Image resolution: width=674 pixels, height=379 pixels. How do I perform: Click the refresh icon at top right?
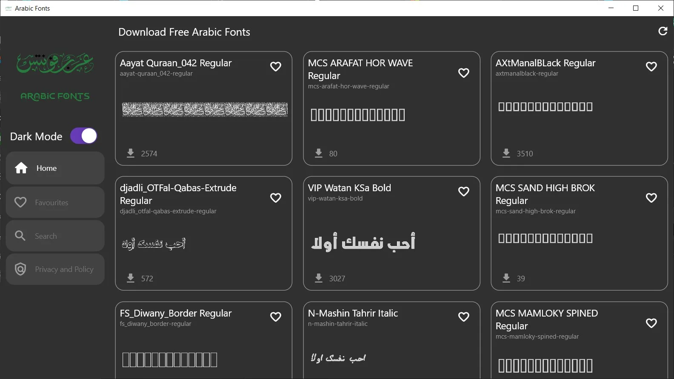[663, 31]
